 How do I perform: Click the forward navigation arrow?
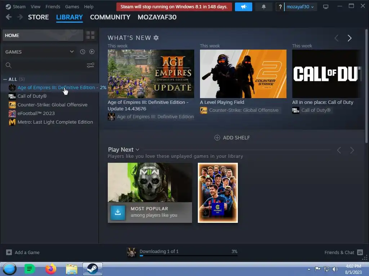(20, 17)
